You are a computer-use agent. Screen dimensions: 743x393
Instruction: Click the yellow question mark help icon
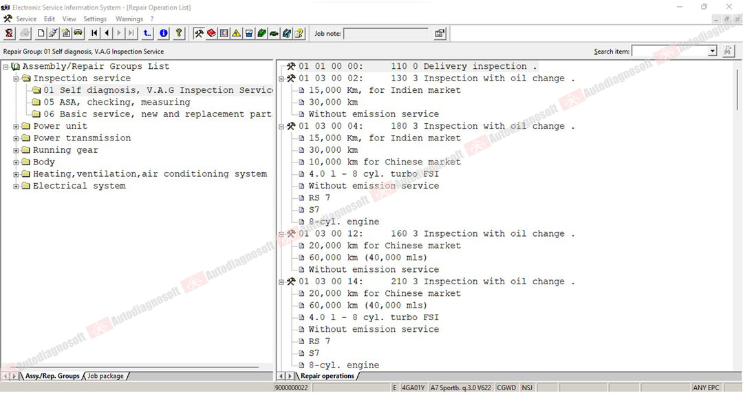(179, 33)
